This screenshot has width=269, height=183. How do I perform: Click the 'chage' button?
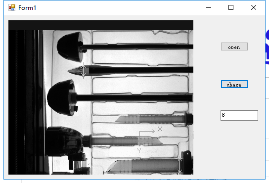pos(234,84)
